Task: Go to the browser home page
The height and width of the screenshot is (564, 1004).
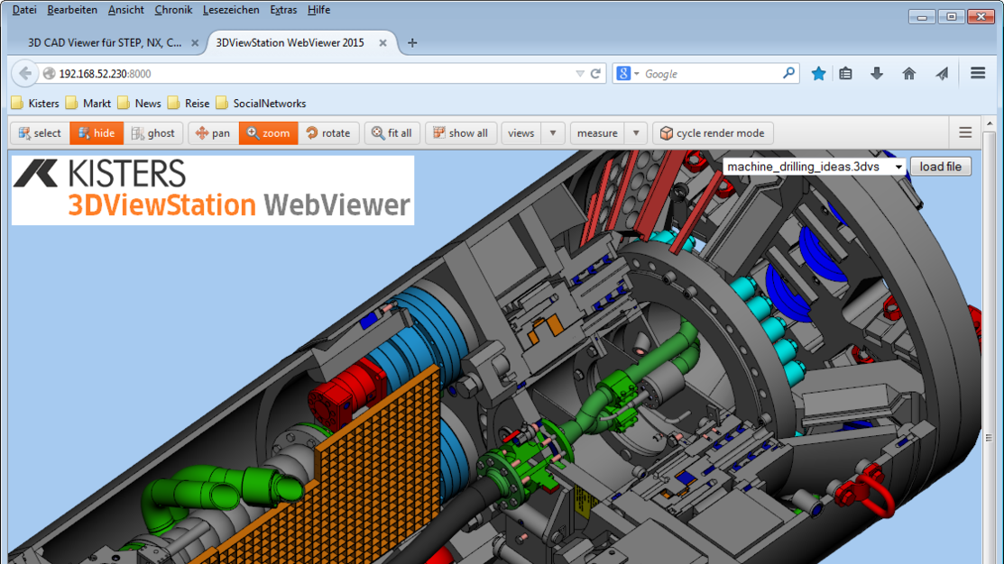Action: pos(909,74)
